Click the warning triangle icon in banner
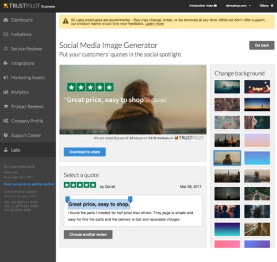The height and width of the screenshot is (262, 277). pyautogui.click(x=65, y=21)
